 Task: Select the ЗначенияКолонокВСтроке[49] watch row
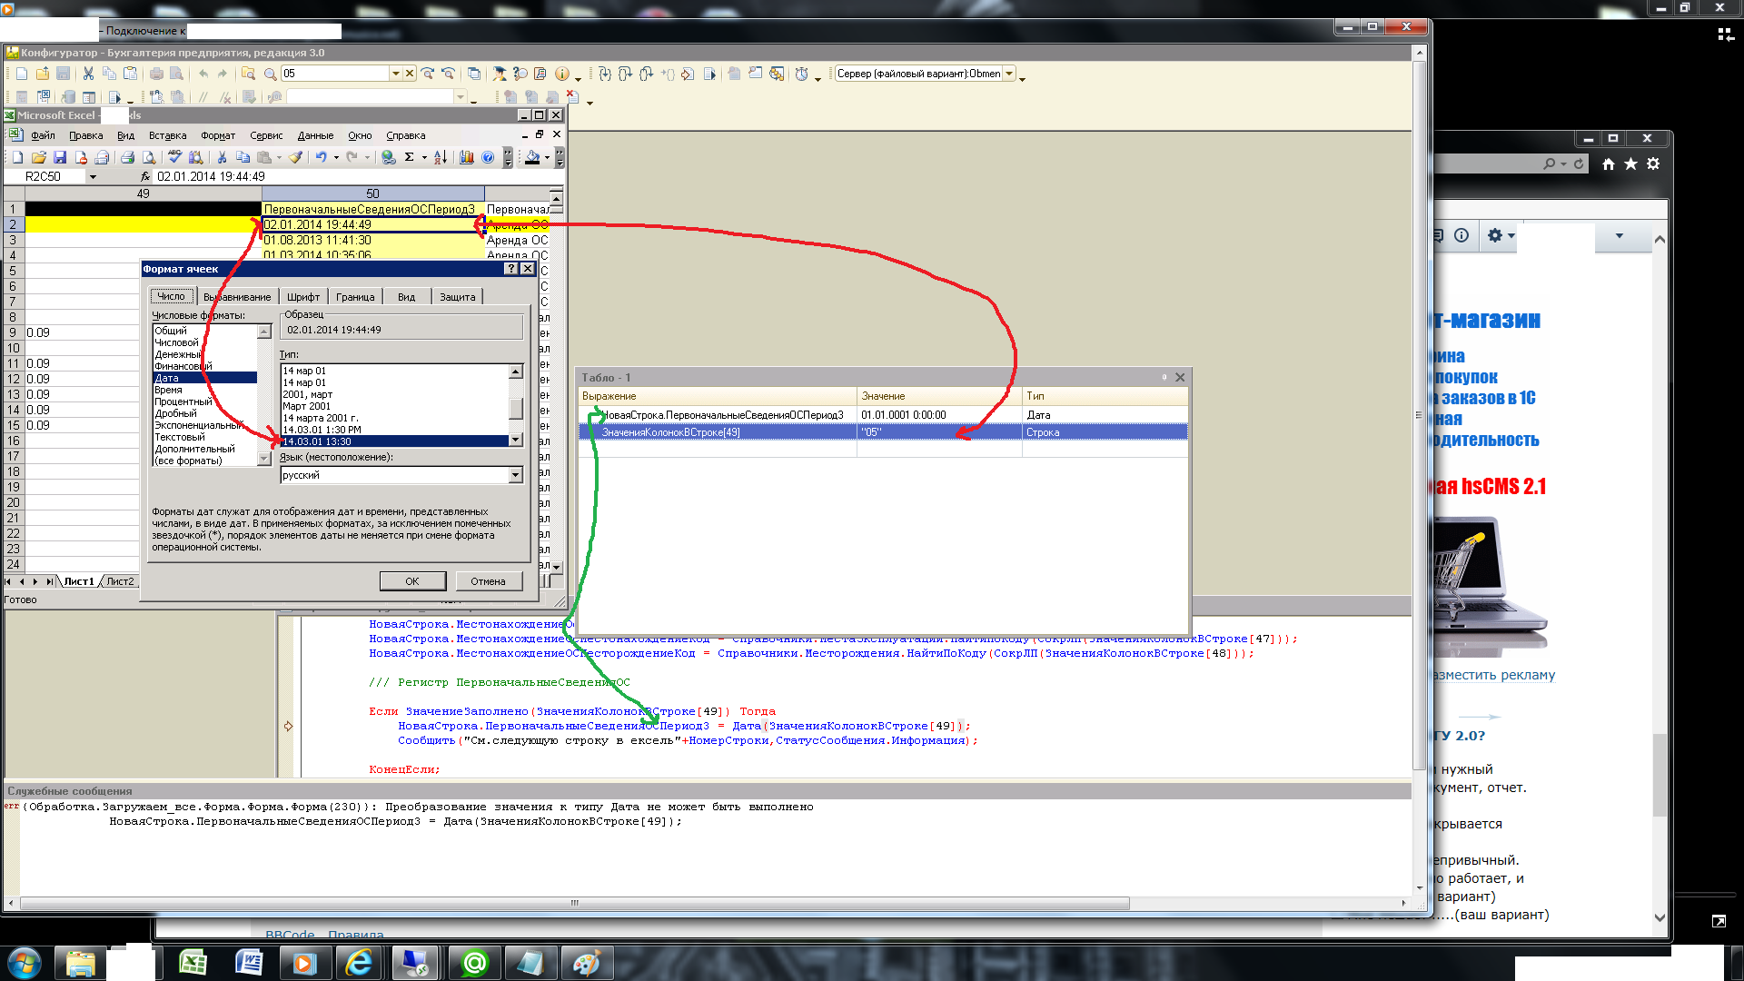883,432
